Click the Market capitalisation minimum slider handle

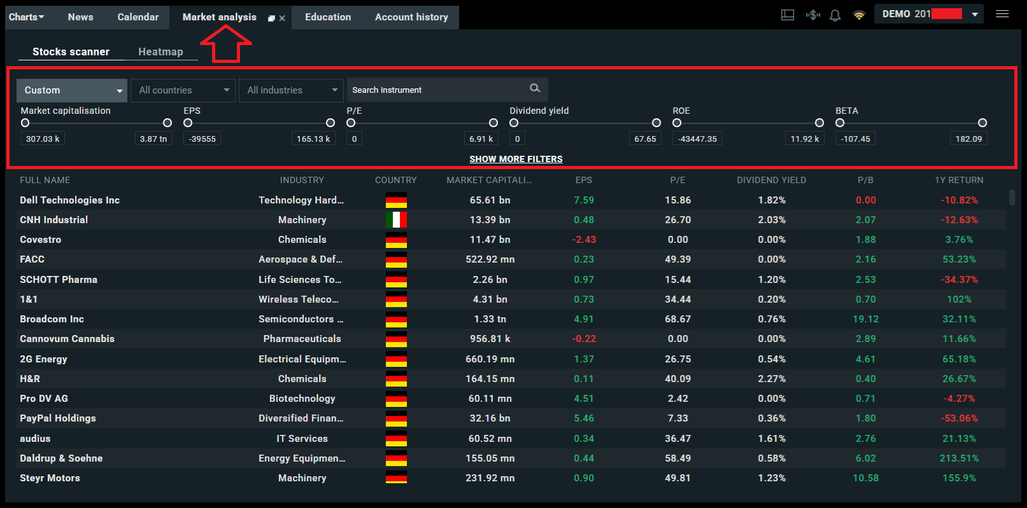tap(25, 123)
